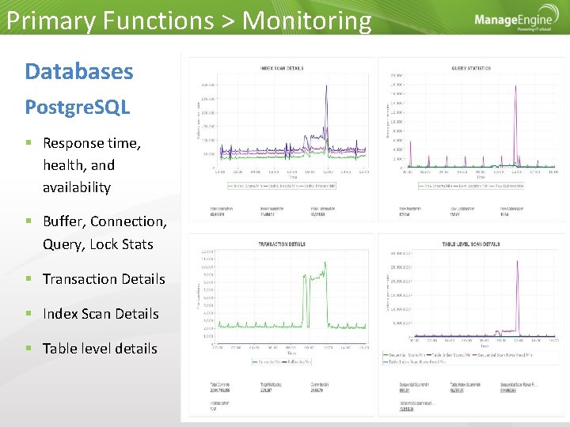
Task: Toggle the Index Fetches/Min legend entry
Action: (317, 186)
